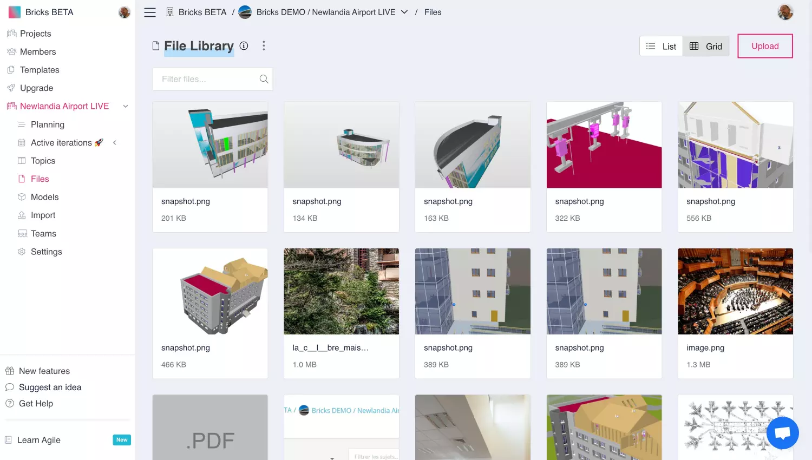Click the Upload button
812x460 pixels.
pyautogui.click(x=765, y=46)
